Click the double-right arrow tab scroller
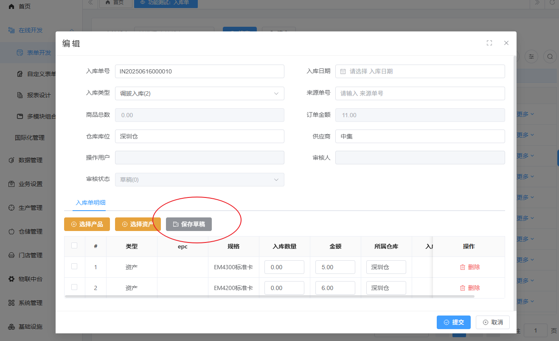 click(537, 3)
